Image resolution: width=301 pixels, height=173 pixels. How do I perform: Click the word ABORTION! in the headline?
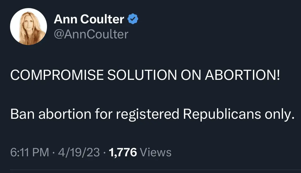point(242,76)
